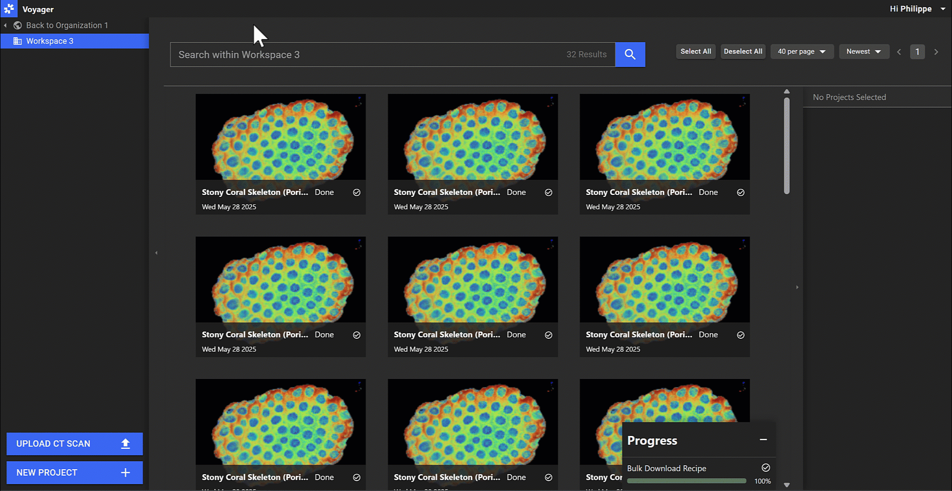
Task: Select Workspace 3 in the sidebar
Action: (x=74, y=41)
